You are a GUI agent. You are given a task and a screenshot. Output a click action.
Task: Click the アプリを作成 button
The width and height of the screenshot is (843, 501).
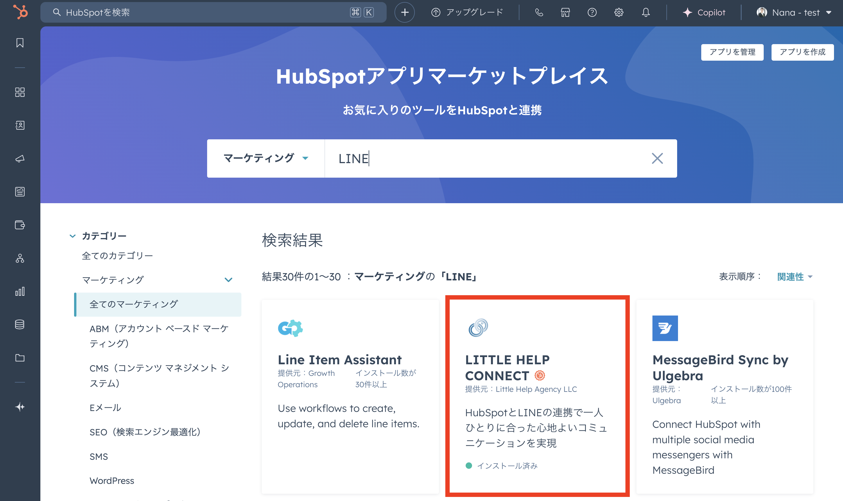(x=802, y=52)
